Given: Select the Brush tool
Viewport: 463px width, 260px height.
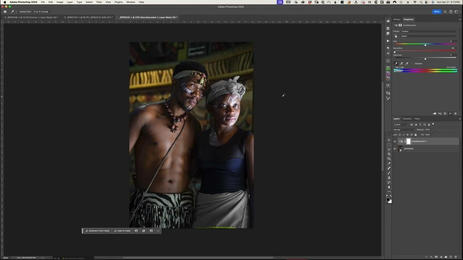Looking at the screenshot, I should coord(389,173).
